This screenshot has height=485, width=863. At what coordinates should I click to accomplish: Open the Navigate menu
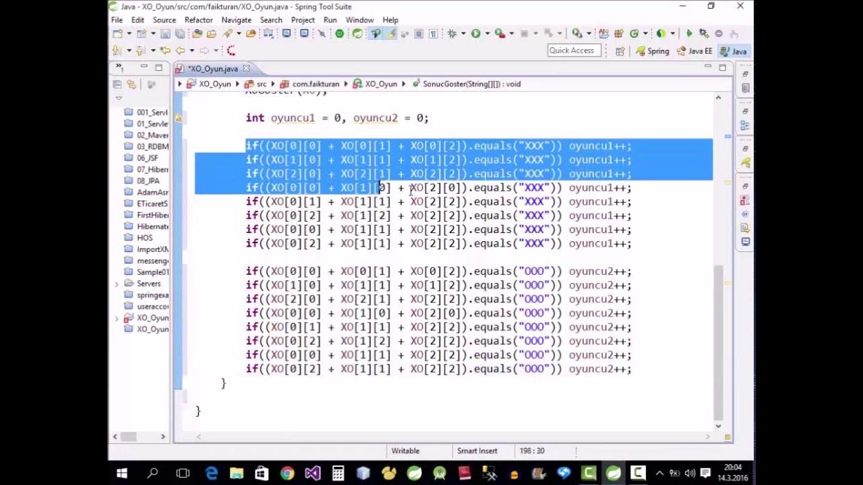[237, 20]
